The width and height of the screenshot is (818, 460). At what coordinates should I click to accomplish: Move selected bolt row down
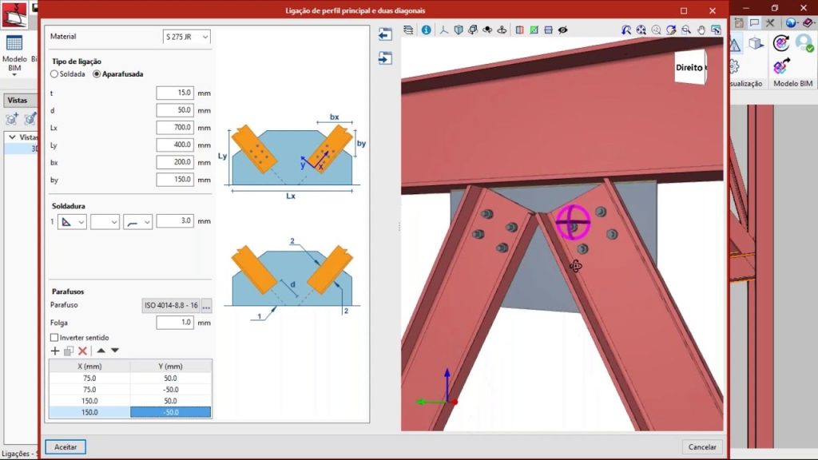point(114,351)
